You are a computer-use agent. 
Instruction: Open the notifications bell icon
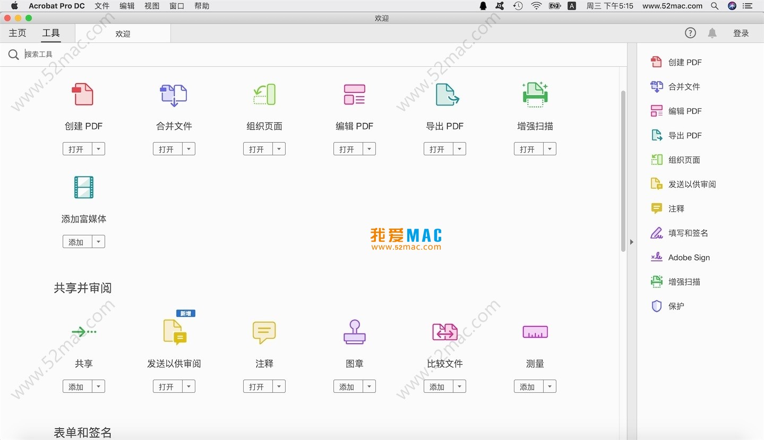(x=713, y=33)
